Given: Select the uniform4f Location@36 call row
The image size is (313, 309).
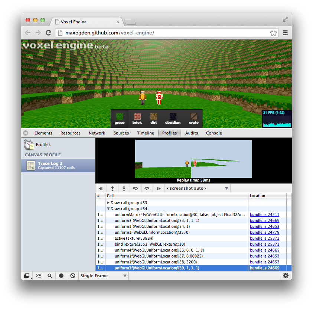Looking at the screenshot, I should 193,250.
